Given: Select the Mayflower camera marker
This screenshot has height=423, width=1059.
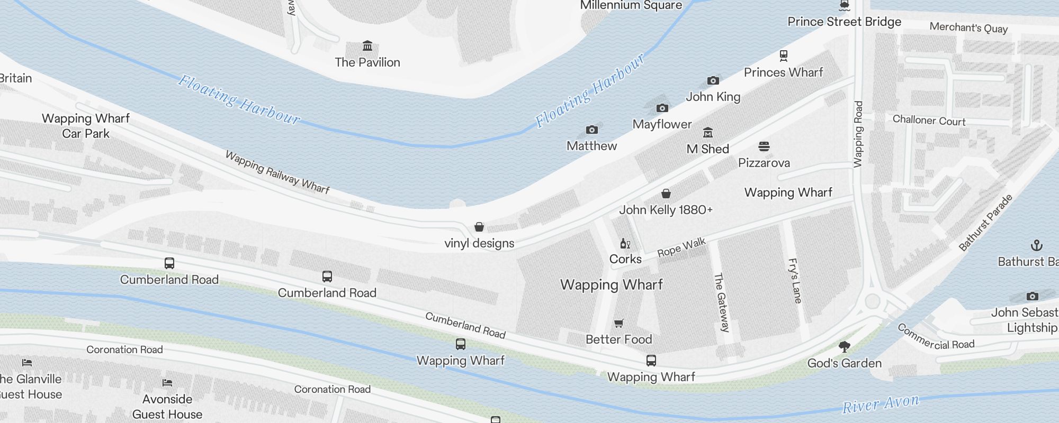Looking at the screenshot, I should [662, 108].
